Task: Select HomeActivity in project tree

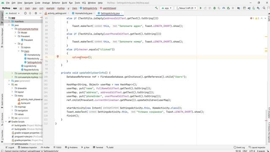Action: (x=34, y=55)
